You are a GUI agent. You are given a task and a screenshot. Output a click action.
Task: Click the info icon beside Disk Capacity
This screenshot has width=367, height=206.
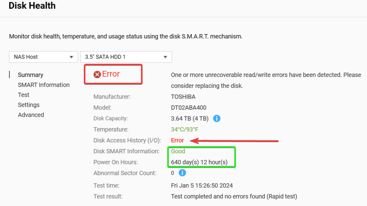point(216,118)
